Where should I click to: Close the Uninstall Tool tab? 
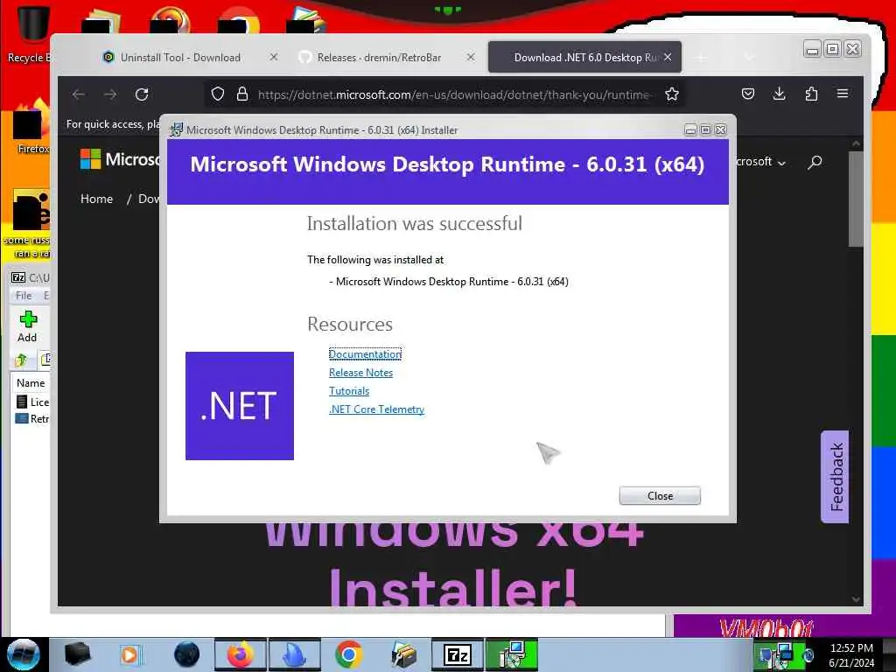tap(274, 57)
